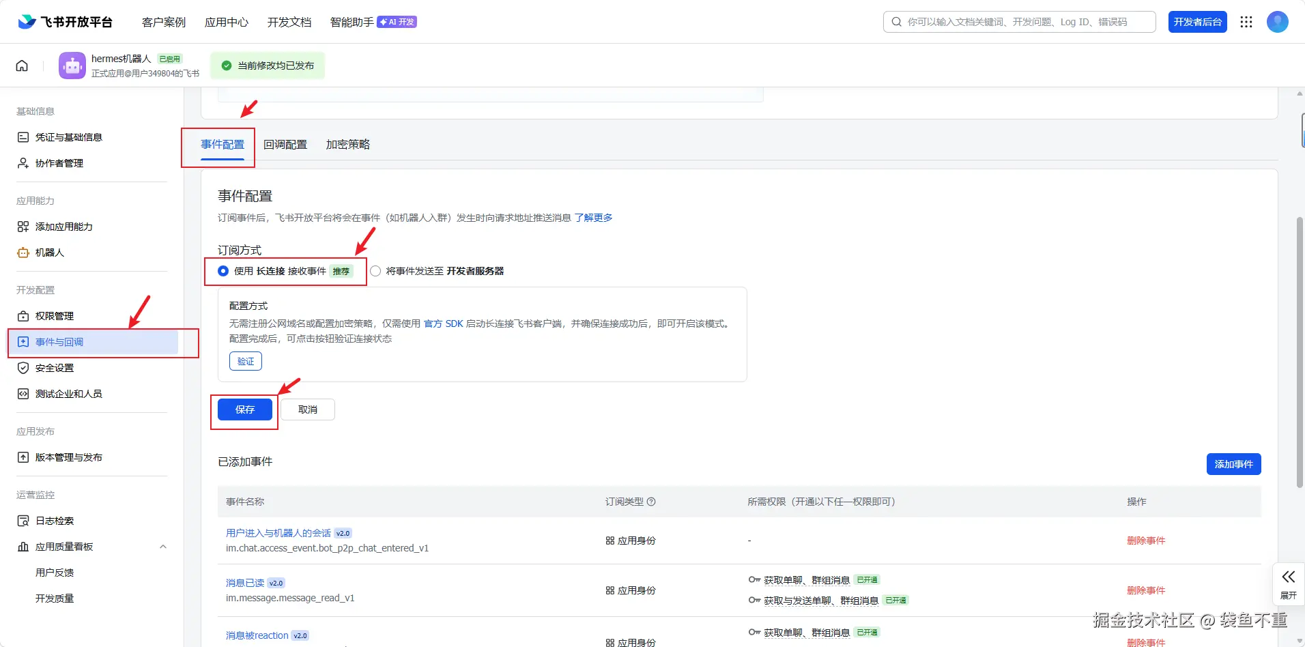
Task: Open 客户案例 in top navigation
Action: [x=164, y=22]
